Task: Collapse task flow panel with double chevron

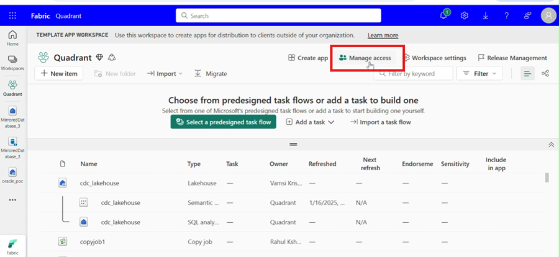Action: click(551, 145)
